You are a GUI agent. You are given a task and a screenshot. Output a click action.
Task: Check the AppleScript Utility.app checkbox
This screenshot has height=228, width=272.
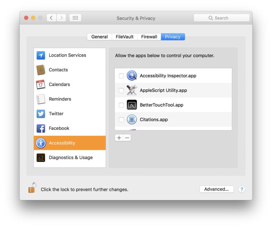pos(121,90)
